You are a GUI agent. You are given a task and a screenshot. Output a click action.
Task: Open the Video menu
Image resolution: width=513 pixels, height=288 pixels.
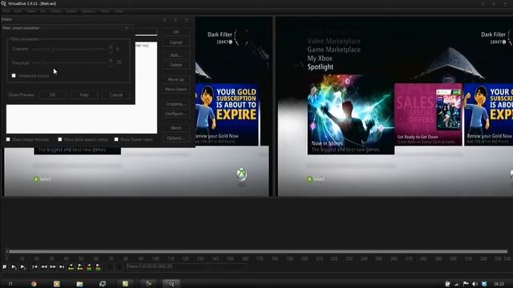click(x=55, y=11)
